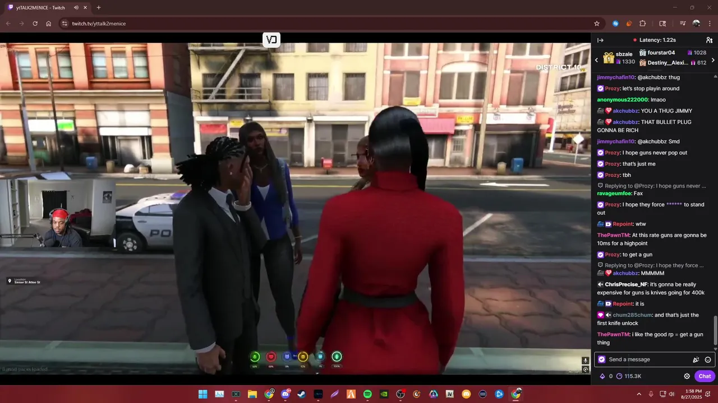The width and height of the screenshot is (718, 403).
Task: Go to browser home page
Action: point(49,24)
